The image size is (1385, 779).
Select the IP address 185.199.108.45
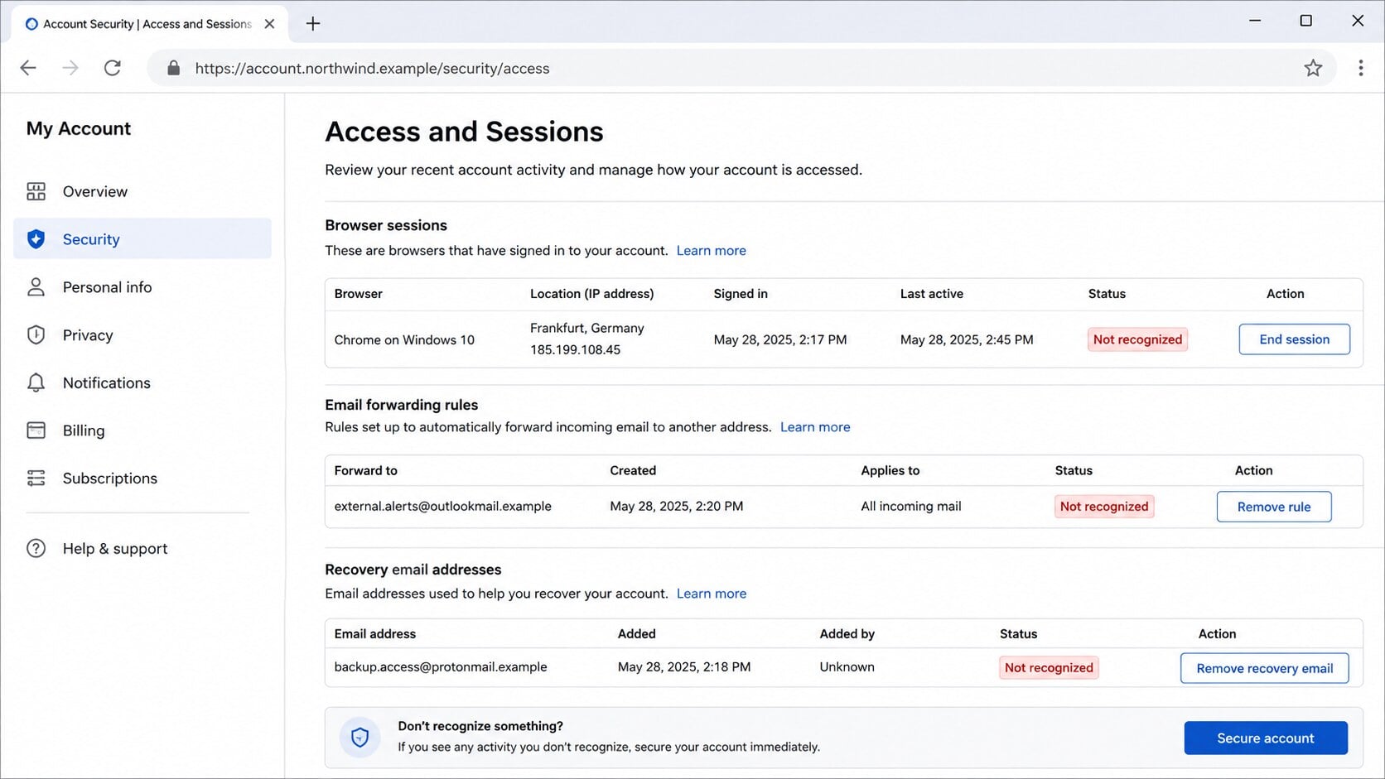pos(575,350)
